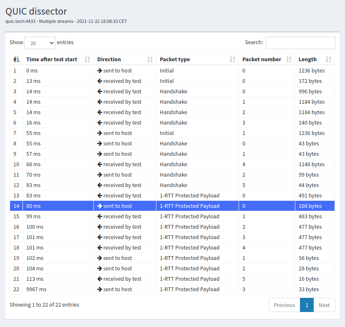345x327 pixels.
Task: Select page 1 in pagination
Action: point(307,305)
